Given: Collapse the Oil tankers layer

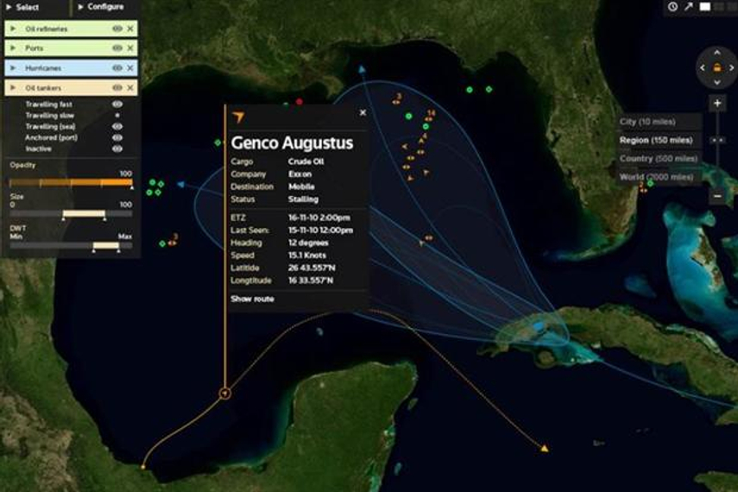Looking at the screenshot, I should (x=13, y=88).
